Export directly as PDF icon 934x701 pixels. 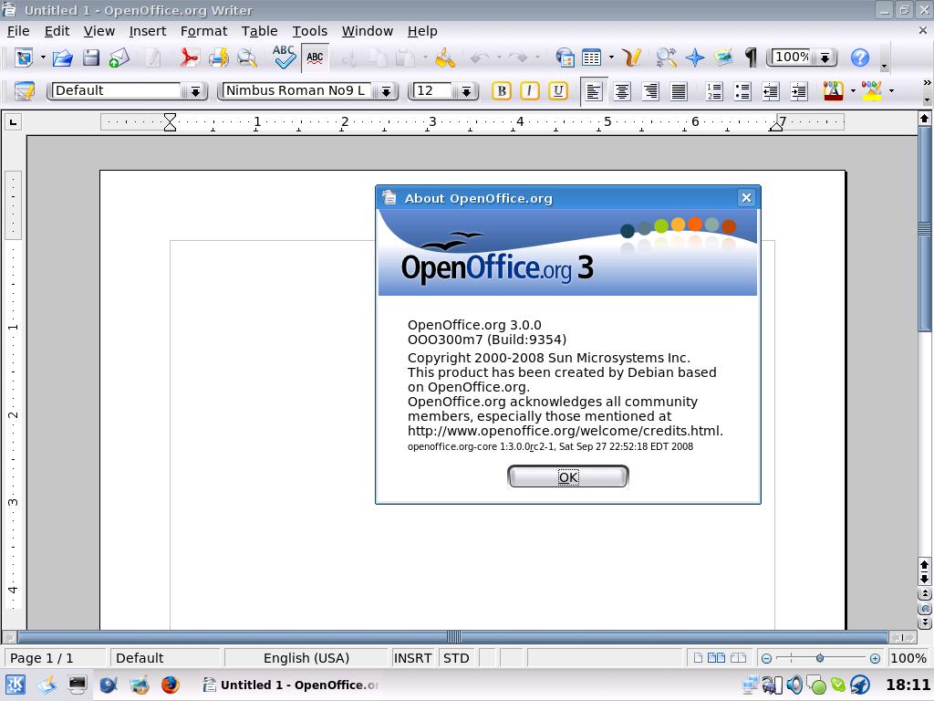[189, 58]
